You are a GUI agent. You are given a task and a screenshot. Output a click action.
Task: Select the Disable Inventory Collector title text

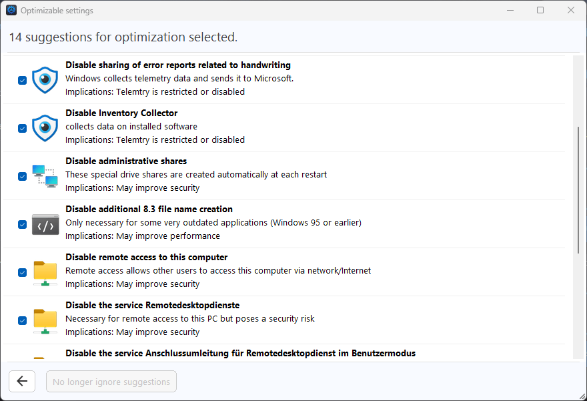tap(121, 113)
